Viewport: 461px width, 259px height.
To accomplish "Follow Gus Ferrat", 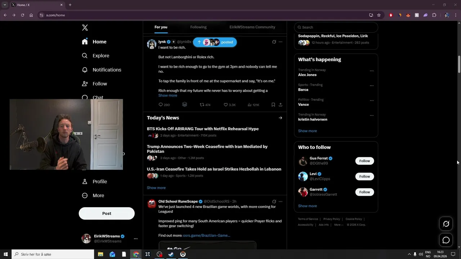I will [x=364, y=161].
